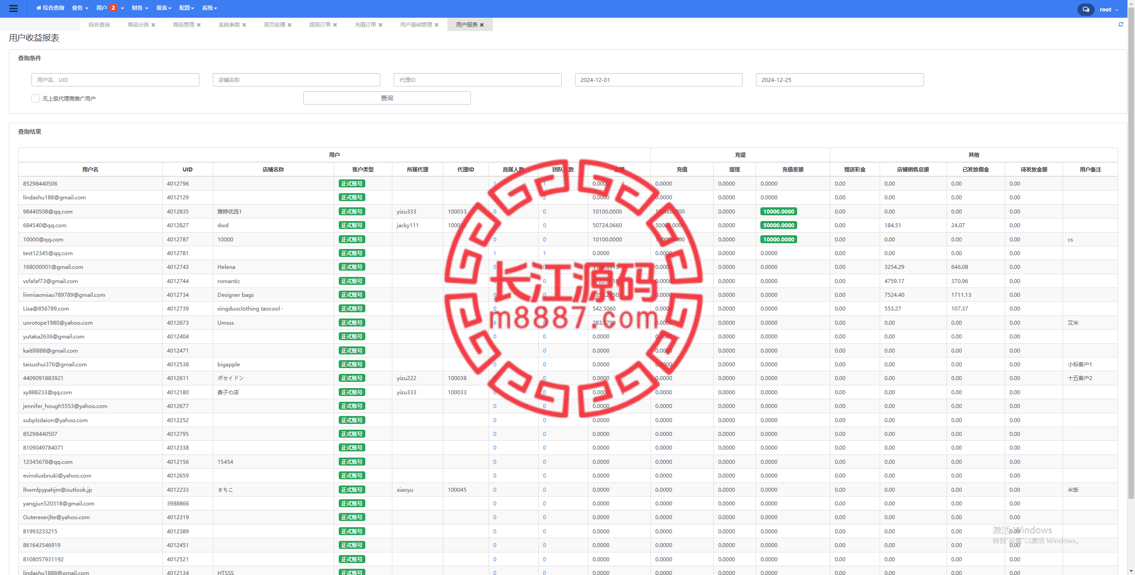
Task: Click 直属人数 link for 85298440506
Action: [495, 183]
